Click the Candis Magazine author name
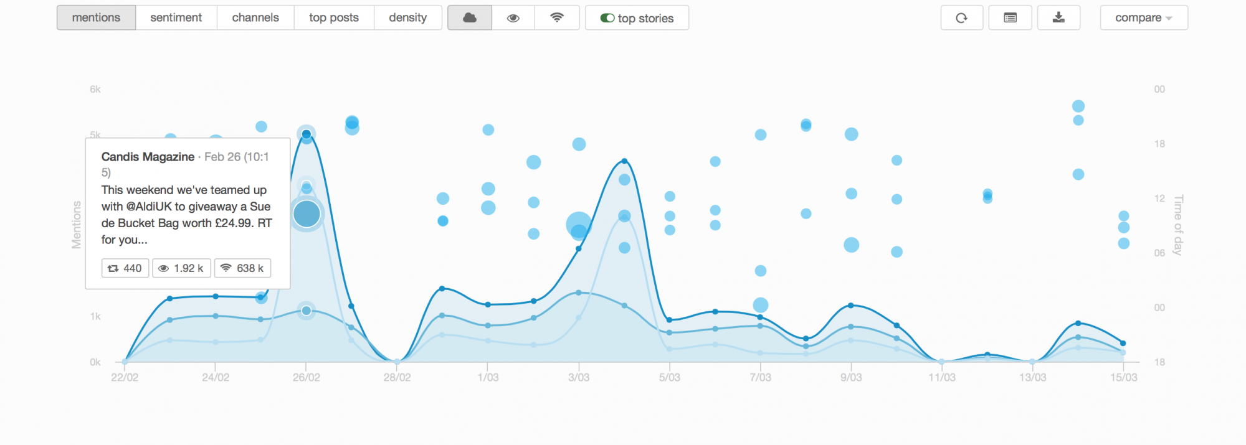 click(148, 157)
